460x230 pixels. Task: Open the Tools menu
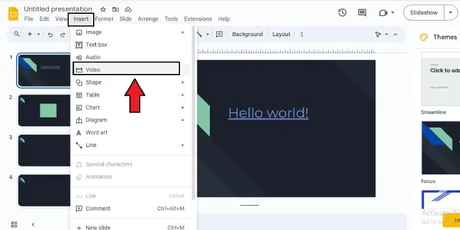coord(171,19)
